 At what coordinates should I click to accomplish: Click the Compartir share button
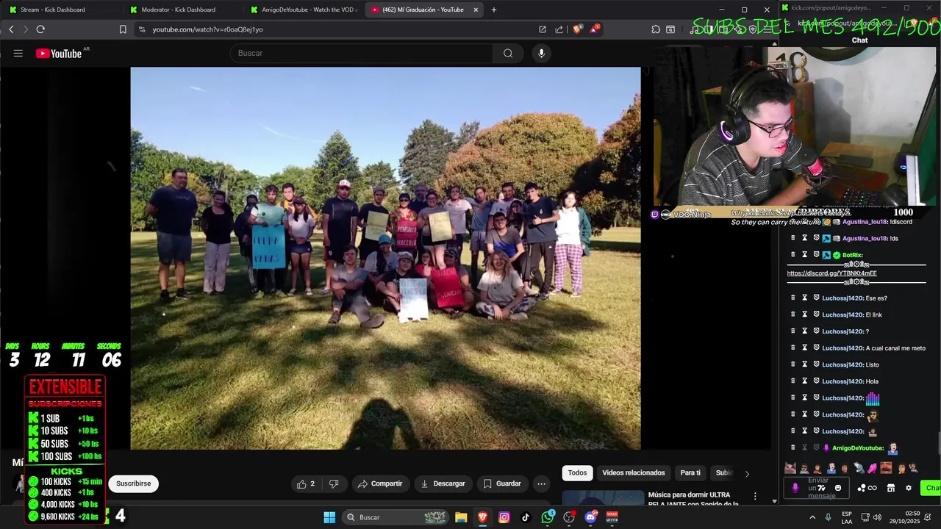click(380, 483)
